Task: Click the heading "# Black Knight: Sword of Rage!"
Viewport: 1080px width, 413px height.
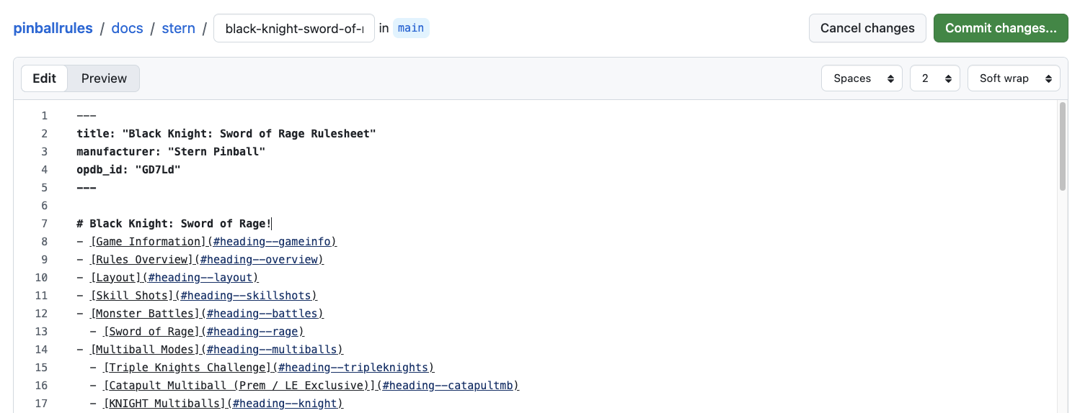Action: point(174,224)
